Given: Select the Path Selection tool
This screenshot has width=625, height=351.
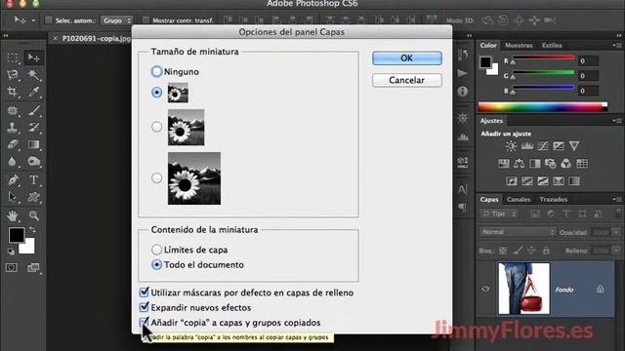Looking at the screenshot, I should point(13,197).
